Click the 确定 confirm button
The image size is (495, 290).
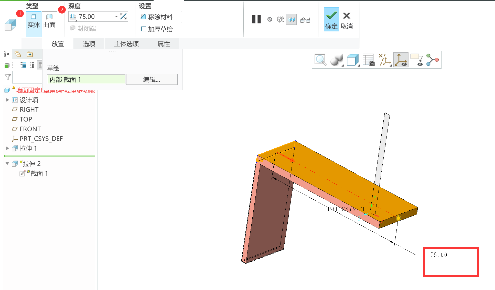click(x=331, y=20)
